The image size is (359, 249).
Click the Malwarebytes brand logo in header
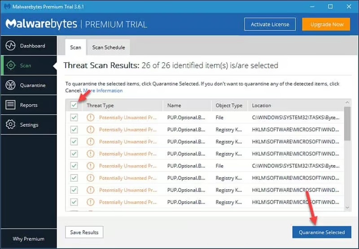point(41,24)
